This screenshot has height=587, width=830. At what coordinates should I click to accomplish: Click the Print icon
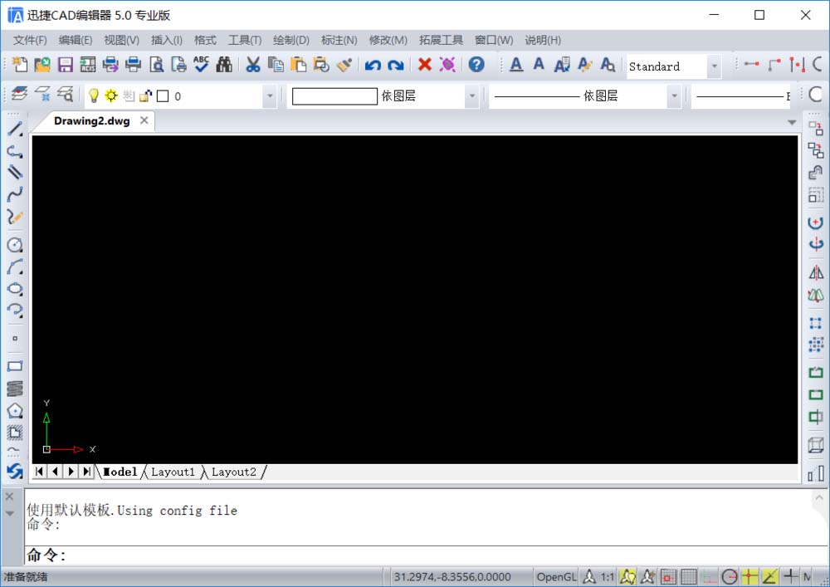tap(133, 65)
